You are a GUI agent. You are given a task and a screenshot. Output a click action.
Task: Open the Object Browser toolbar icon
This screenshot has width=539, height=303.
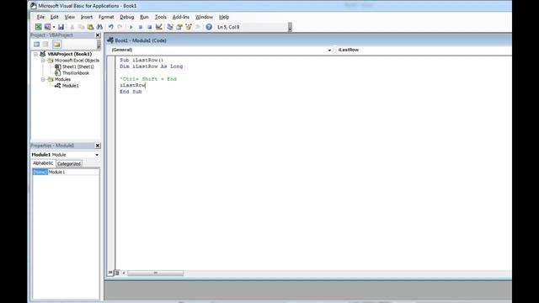(x=189, y=27)
